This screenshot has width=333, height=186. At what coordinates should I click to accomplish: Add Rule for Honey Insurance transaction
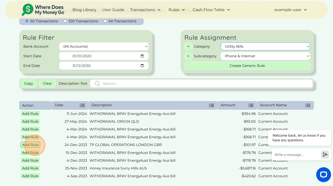pyautogui.click(x=30, y=168)
